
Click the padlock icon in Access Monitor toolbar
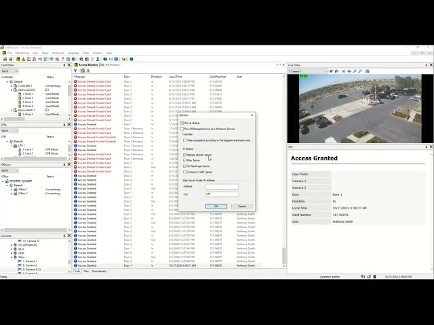point(88,70)
